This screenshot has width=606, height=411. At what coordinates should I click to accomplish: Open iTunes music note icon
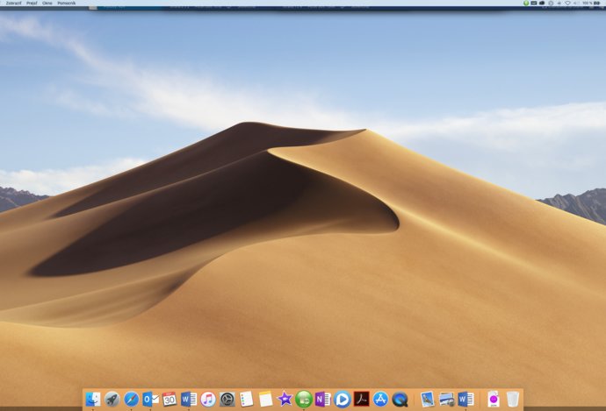coord(208,399)
